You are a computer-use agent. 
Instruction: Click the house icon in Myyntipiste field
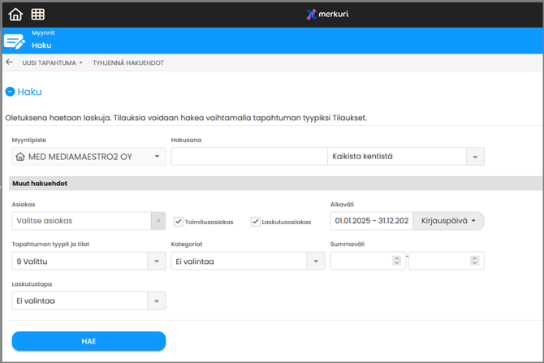[x=21, y=157]
